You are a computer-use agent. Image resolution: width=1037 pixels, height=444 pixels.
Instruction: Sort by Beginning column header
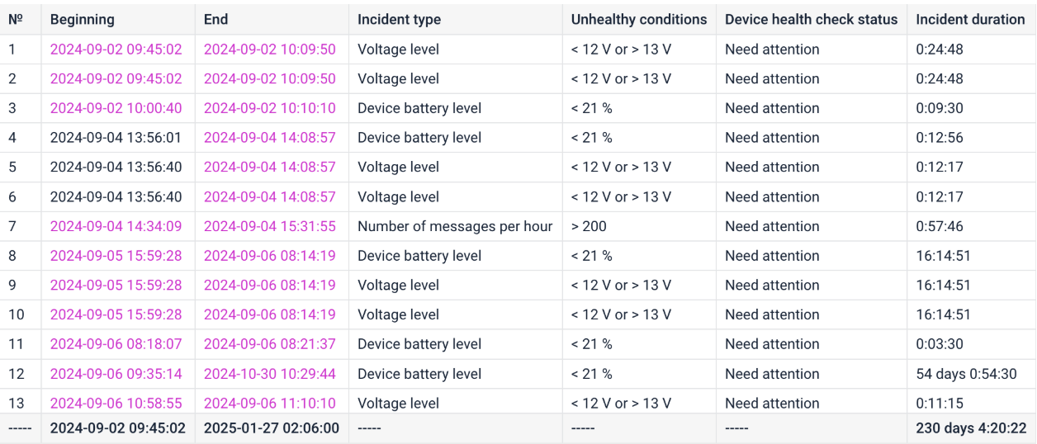click(x=83, y=19)
